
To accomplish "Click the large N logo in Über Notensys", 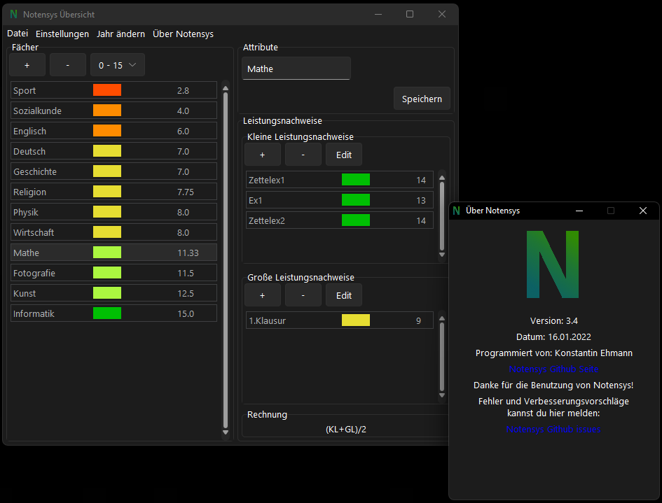I will (553, 264).
